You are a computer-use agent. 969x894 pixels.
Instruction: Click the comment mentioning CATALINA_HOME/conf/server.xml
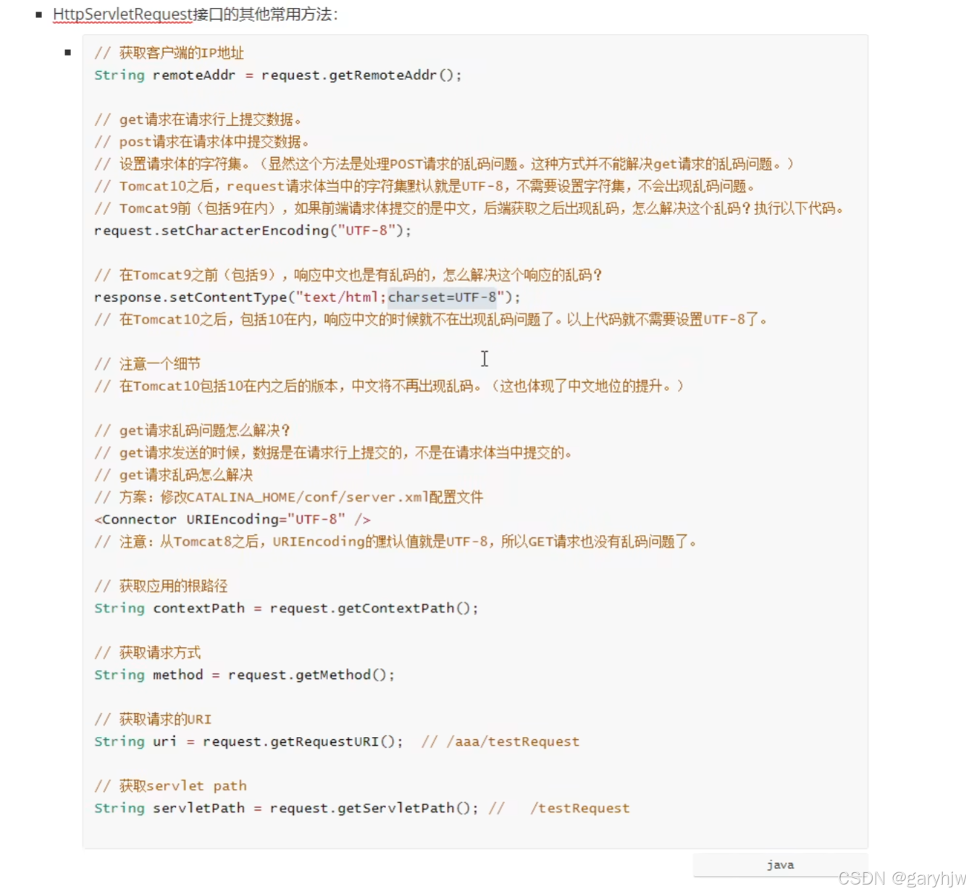pos(289,497)
